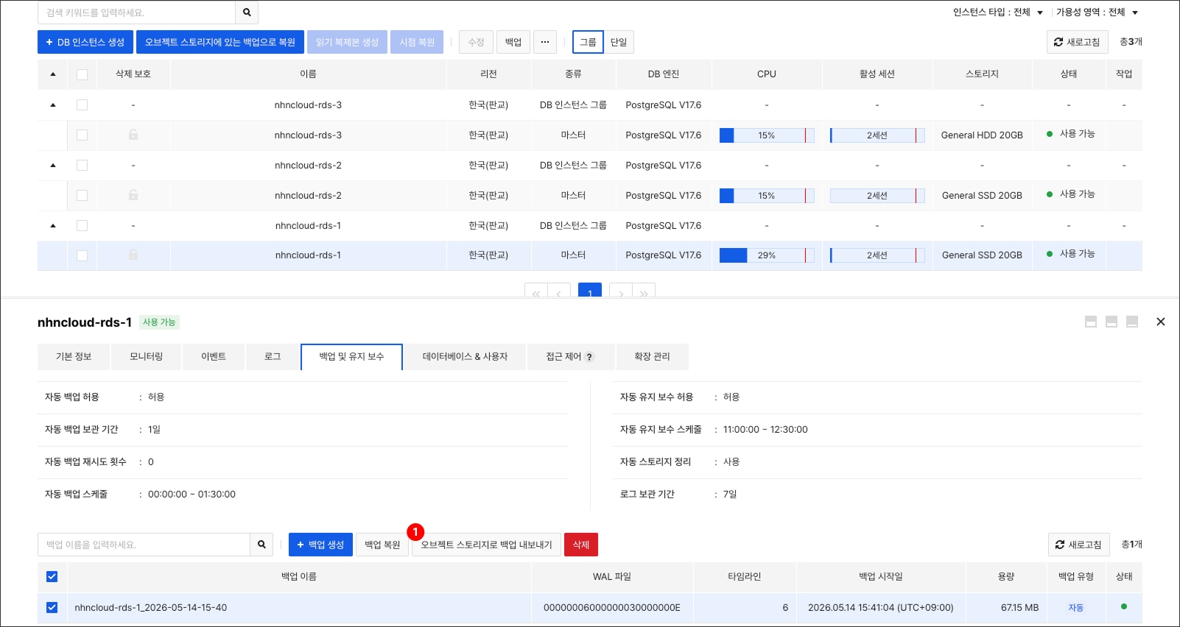
Task: Check the nhncloud-rds-3 master row checkbox
Action: pos(82,135)
